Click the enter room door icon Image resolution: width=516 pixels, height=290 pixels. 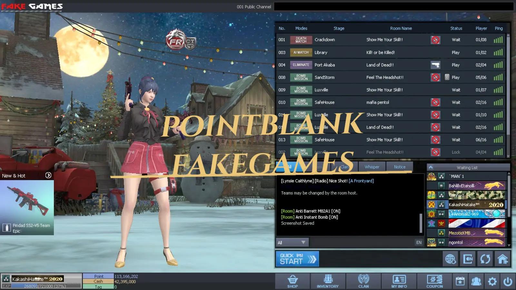pyautogui.click(x=468, y=259)
